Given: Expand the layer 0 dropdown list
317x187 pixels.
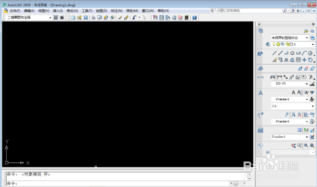Looking at the screenshot, I should (x=313, y=45).
